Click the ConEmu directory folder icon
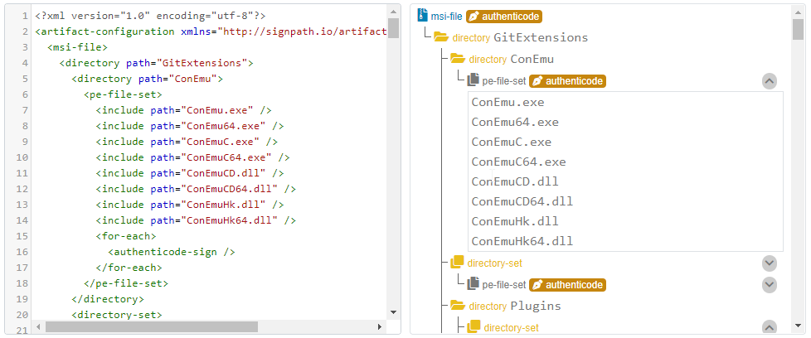 (459, 59)
